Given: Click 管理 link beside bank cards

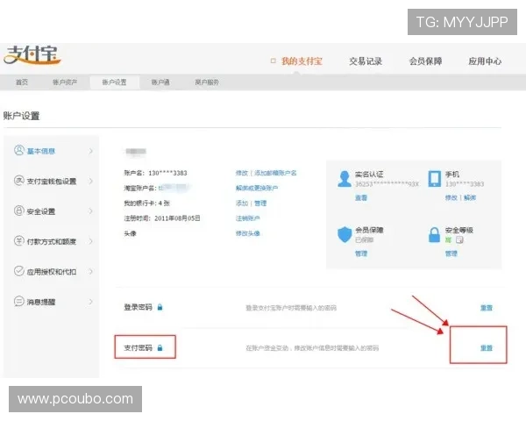Looking at the screenshot, I should (260, 203).
